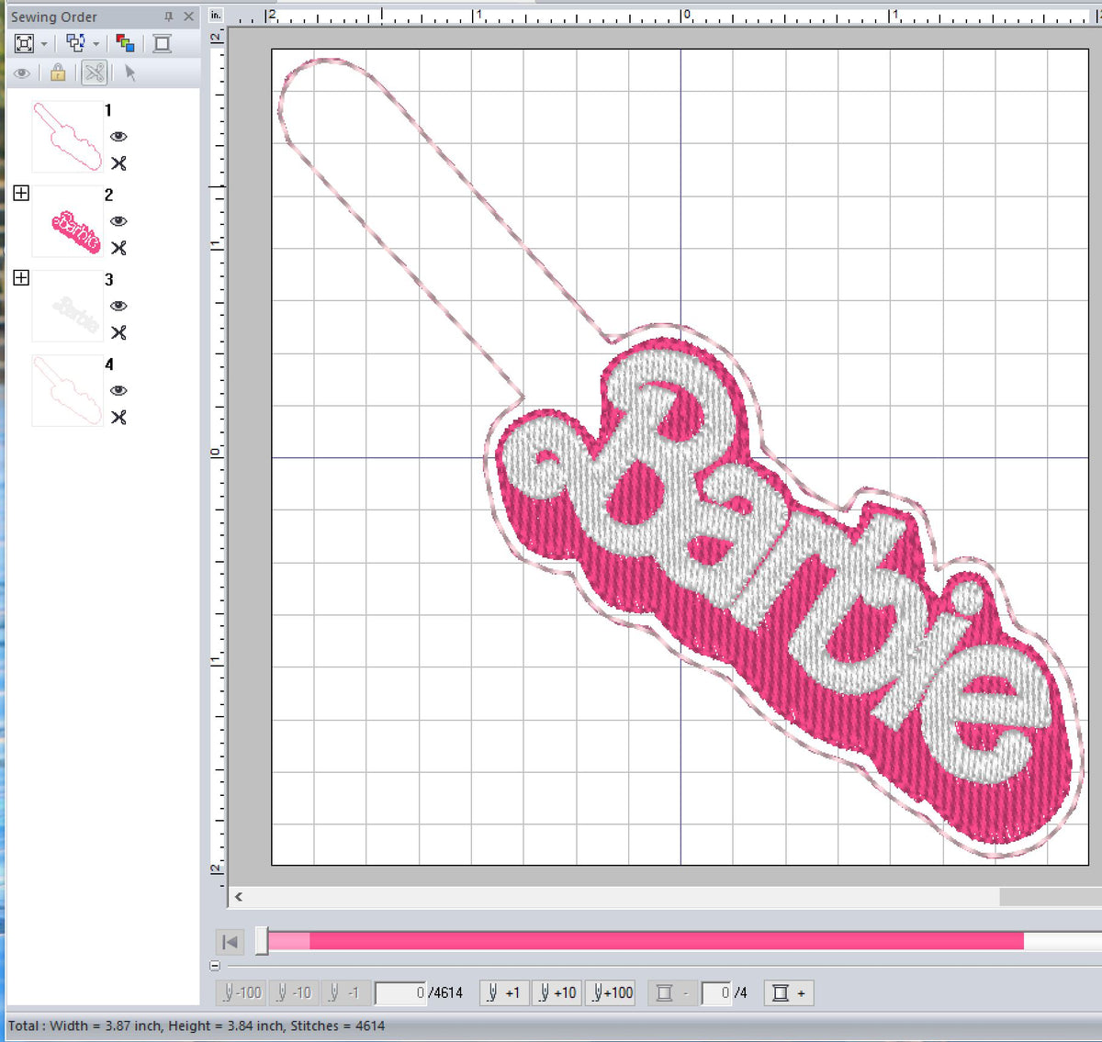Select thumbnail of sewing step 4
This screenshot has height=1042, width=1102.
point(67,390)
